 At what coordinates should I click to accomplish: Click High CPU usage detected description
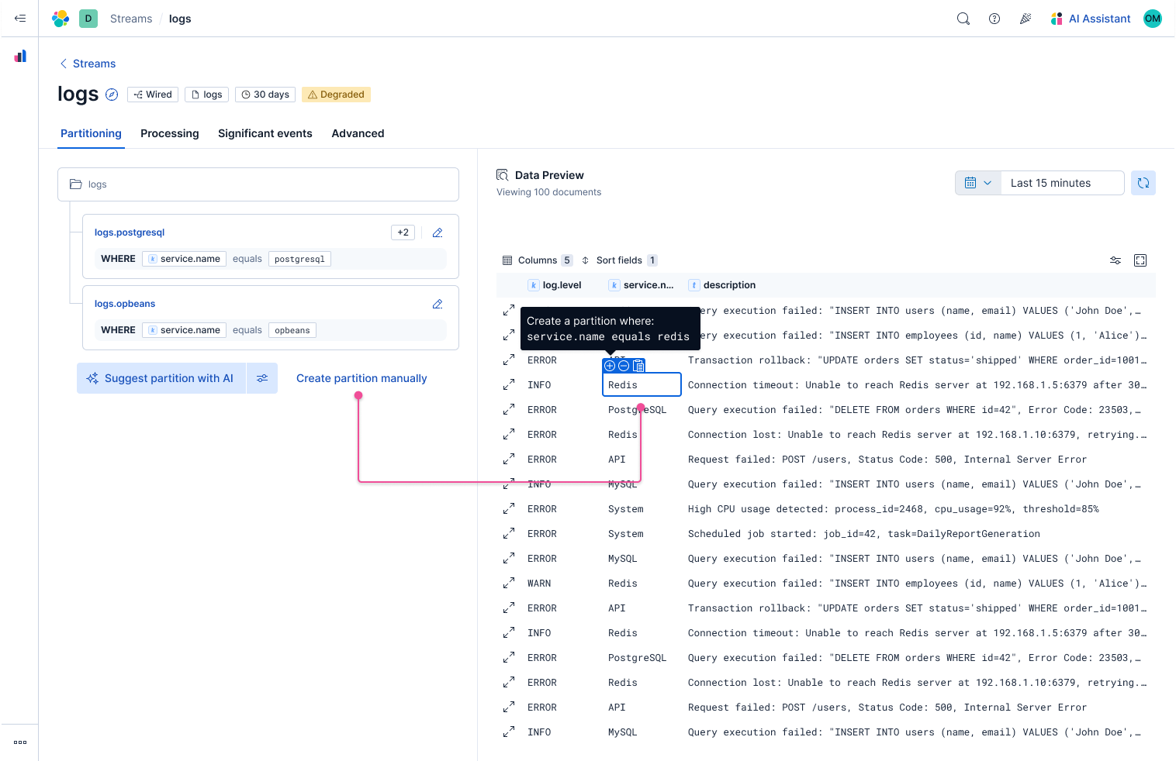894,509
